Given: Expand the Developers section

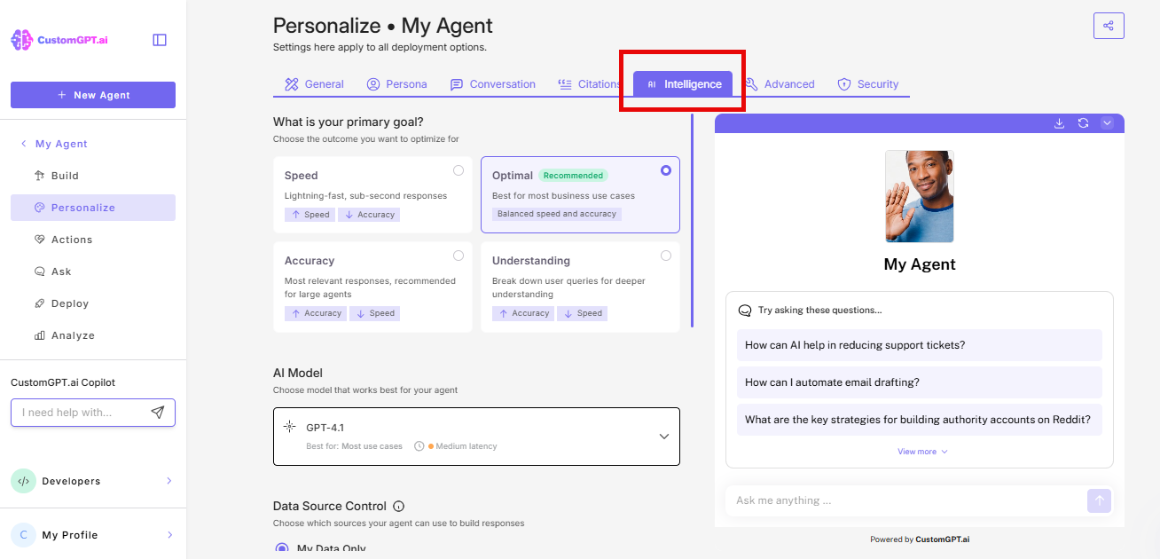Looking at the screenshot, I should [92, 481].
